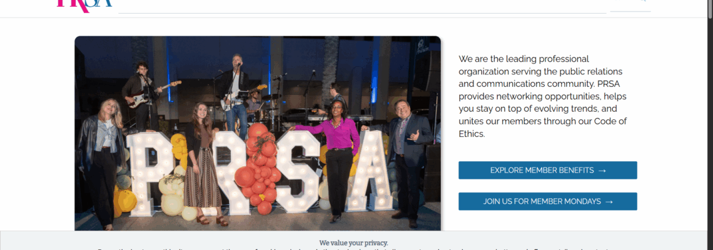
Task: Click the search magnifier icon in header
Action: click(x=642, y=1)
